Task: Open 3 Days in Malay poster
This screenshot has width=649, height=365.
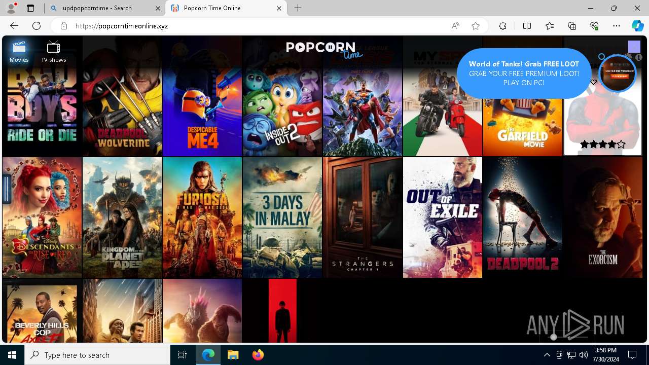Action: [x=282, y=217]
